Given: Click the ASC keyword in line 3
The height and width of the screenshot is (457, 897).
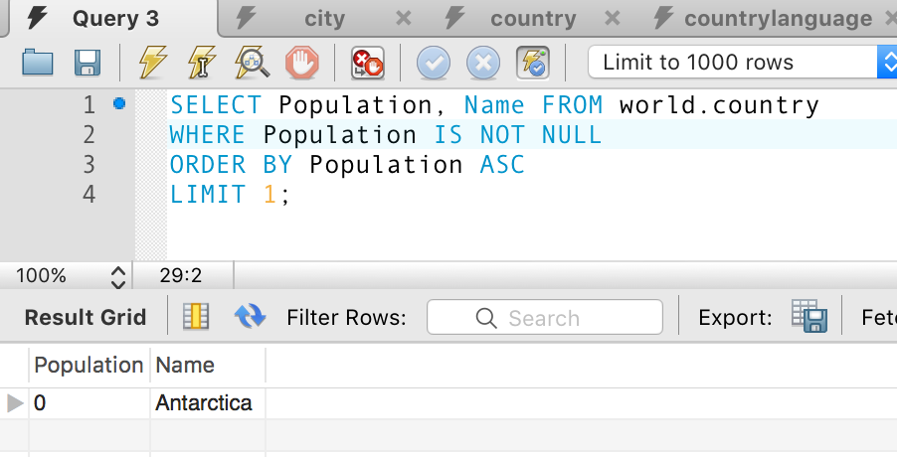Looking at the screenshot, I should (x=502, y=165).
